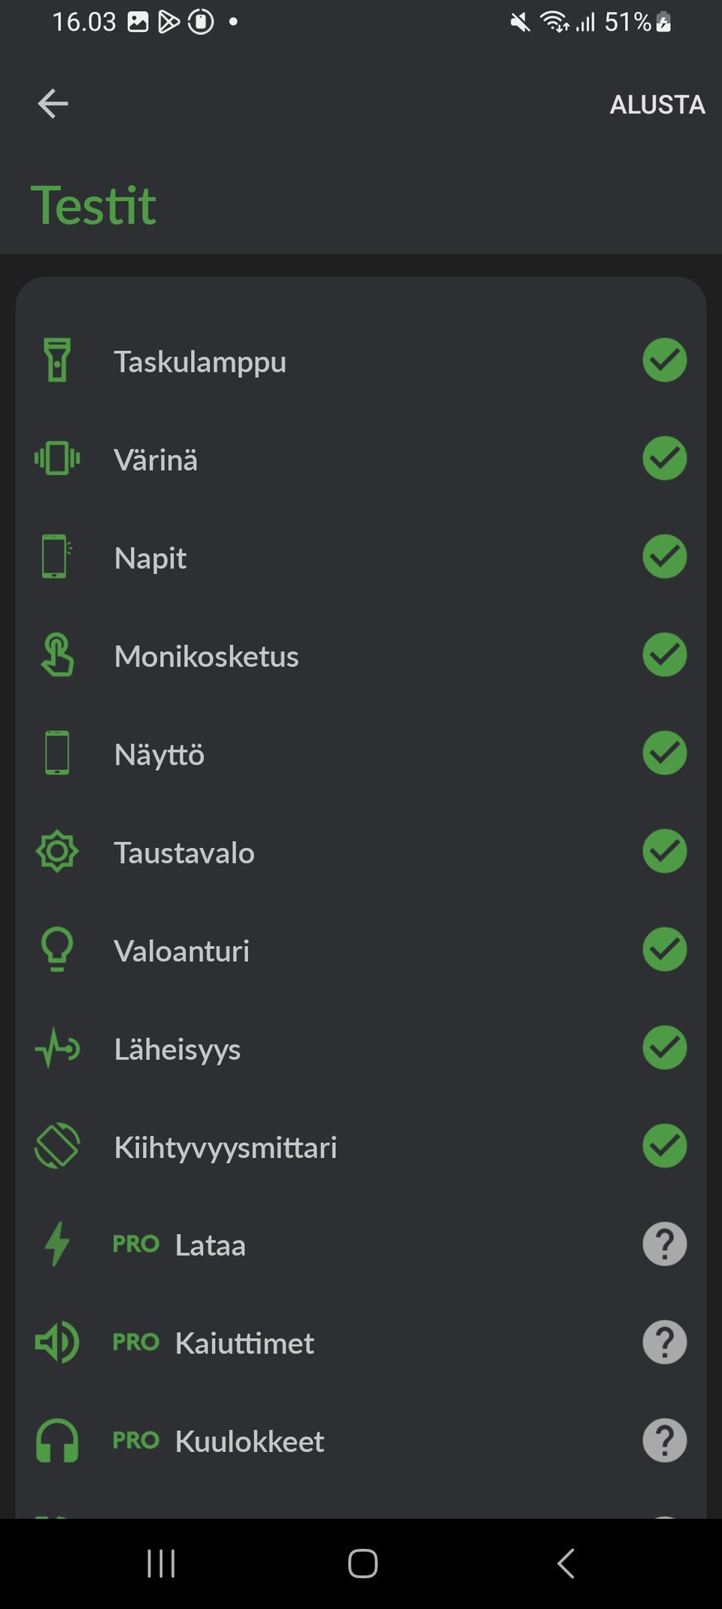Open the Näyttö display test
Viewport: 722px width, 1609px height.
click(x=159, y=753)
